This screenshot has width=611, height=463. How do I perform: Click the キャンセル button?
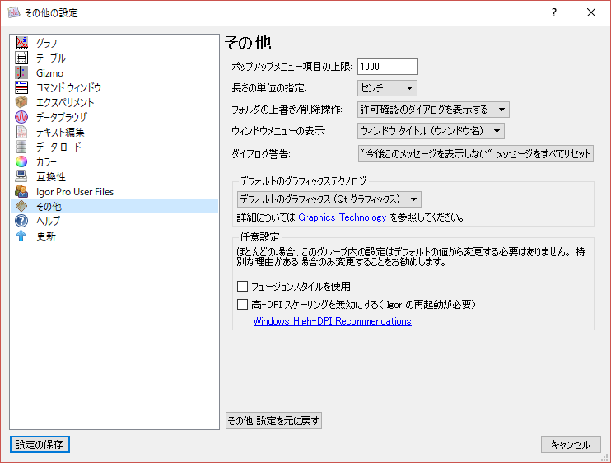(x=571, y=444)
